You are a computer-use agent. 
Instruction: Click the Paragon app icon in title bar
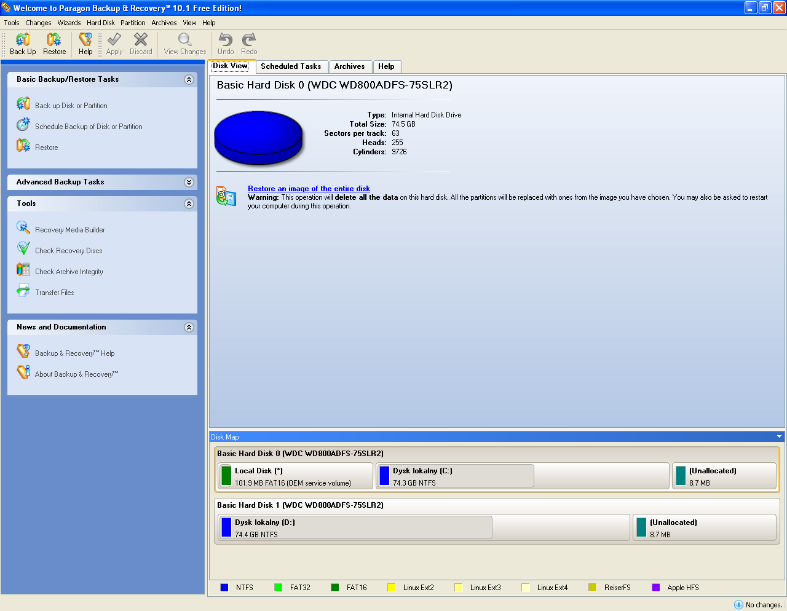pos(6,8)
